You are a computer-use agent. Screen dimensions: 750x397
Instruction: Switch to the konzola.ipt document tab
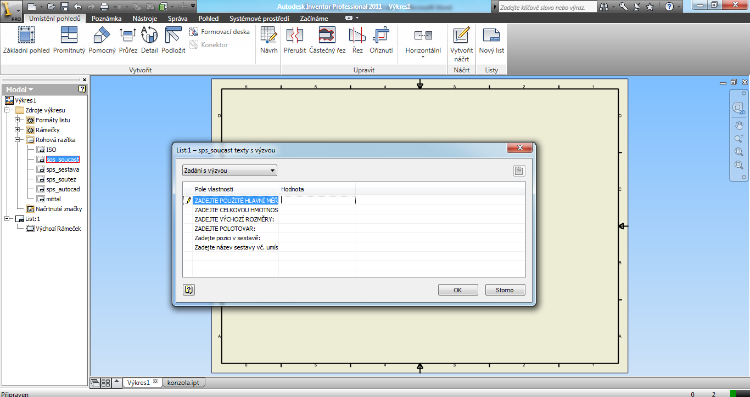(x=183, y=382)
